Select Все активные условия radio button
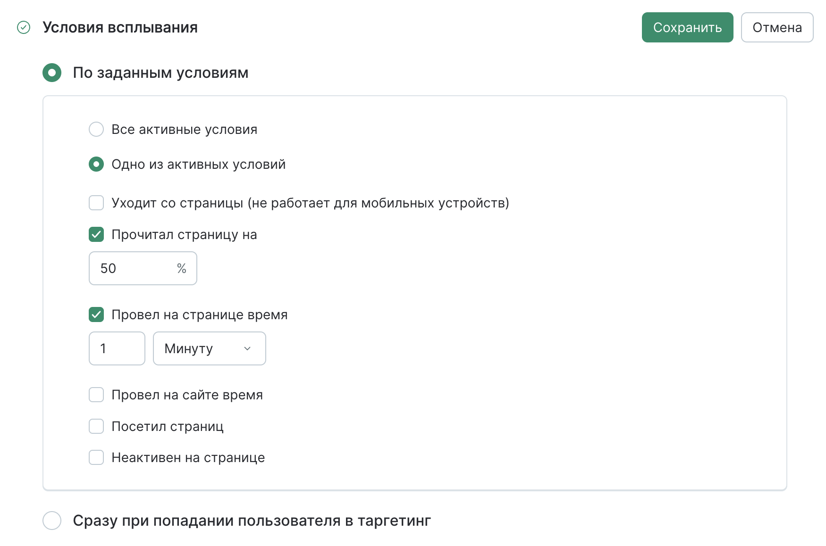Image resolution: width=826 pixels, height=546 pixels. [96, 129]
